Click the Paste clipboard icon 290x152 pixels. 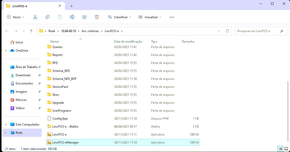(60, 17)
